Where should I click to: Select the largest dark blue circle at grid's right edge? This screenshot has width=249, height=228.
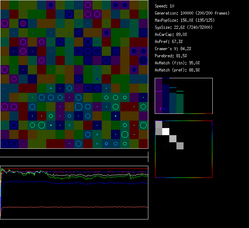[143, 60]
